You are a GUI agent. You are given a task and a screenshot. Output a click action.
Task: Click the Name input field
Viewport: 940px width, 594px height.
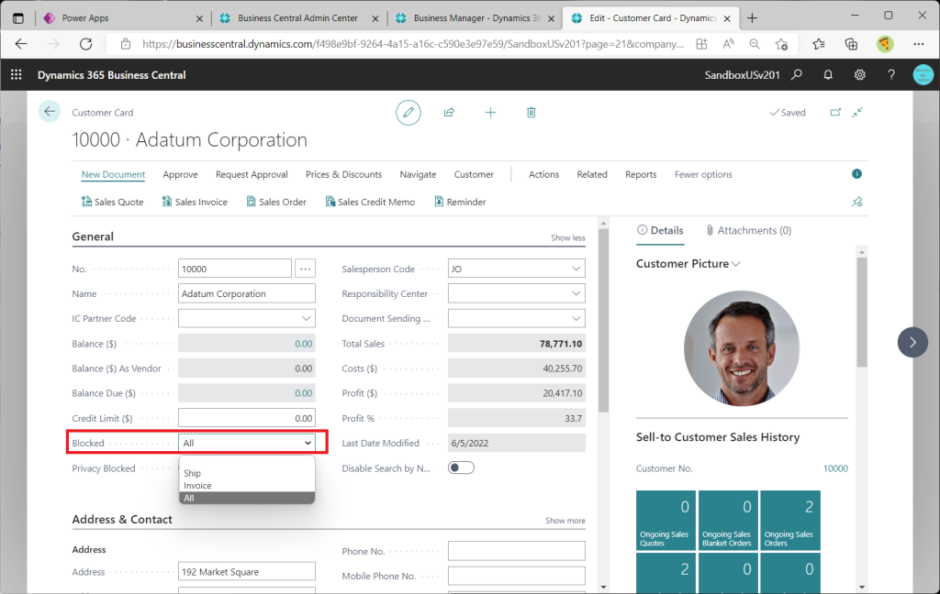click(246, 293)
